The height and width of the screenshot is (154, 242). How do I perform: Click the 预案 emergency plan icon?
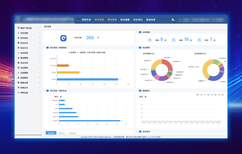pyautogui.click(x=150, y=40)
